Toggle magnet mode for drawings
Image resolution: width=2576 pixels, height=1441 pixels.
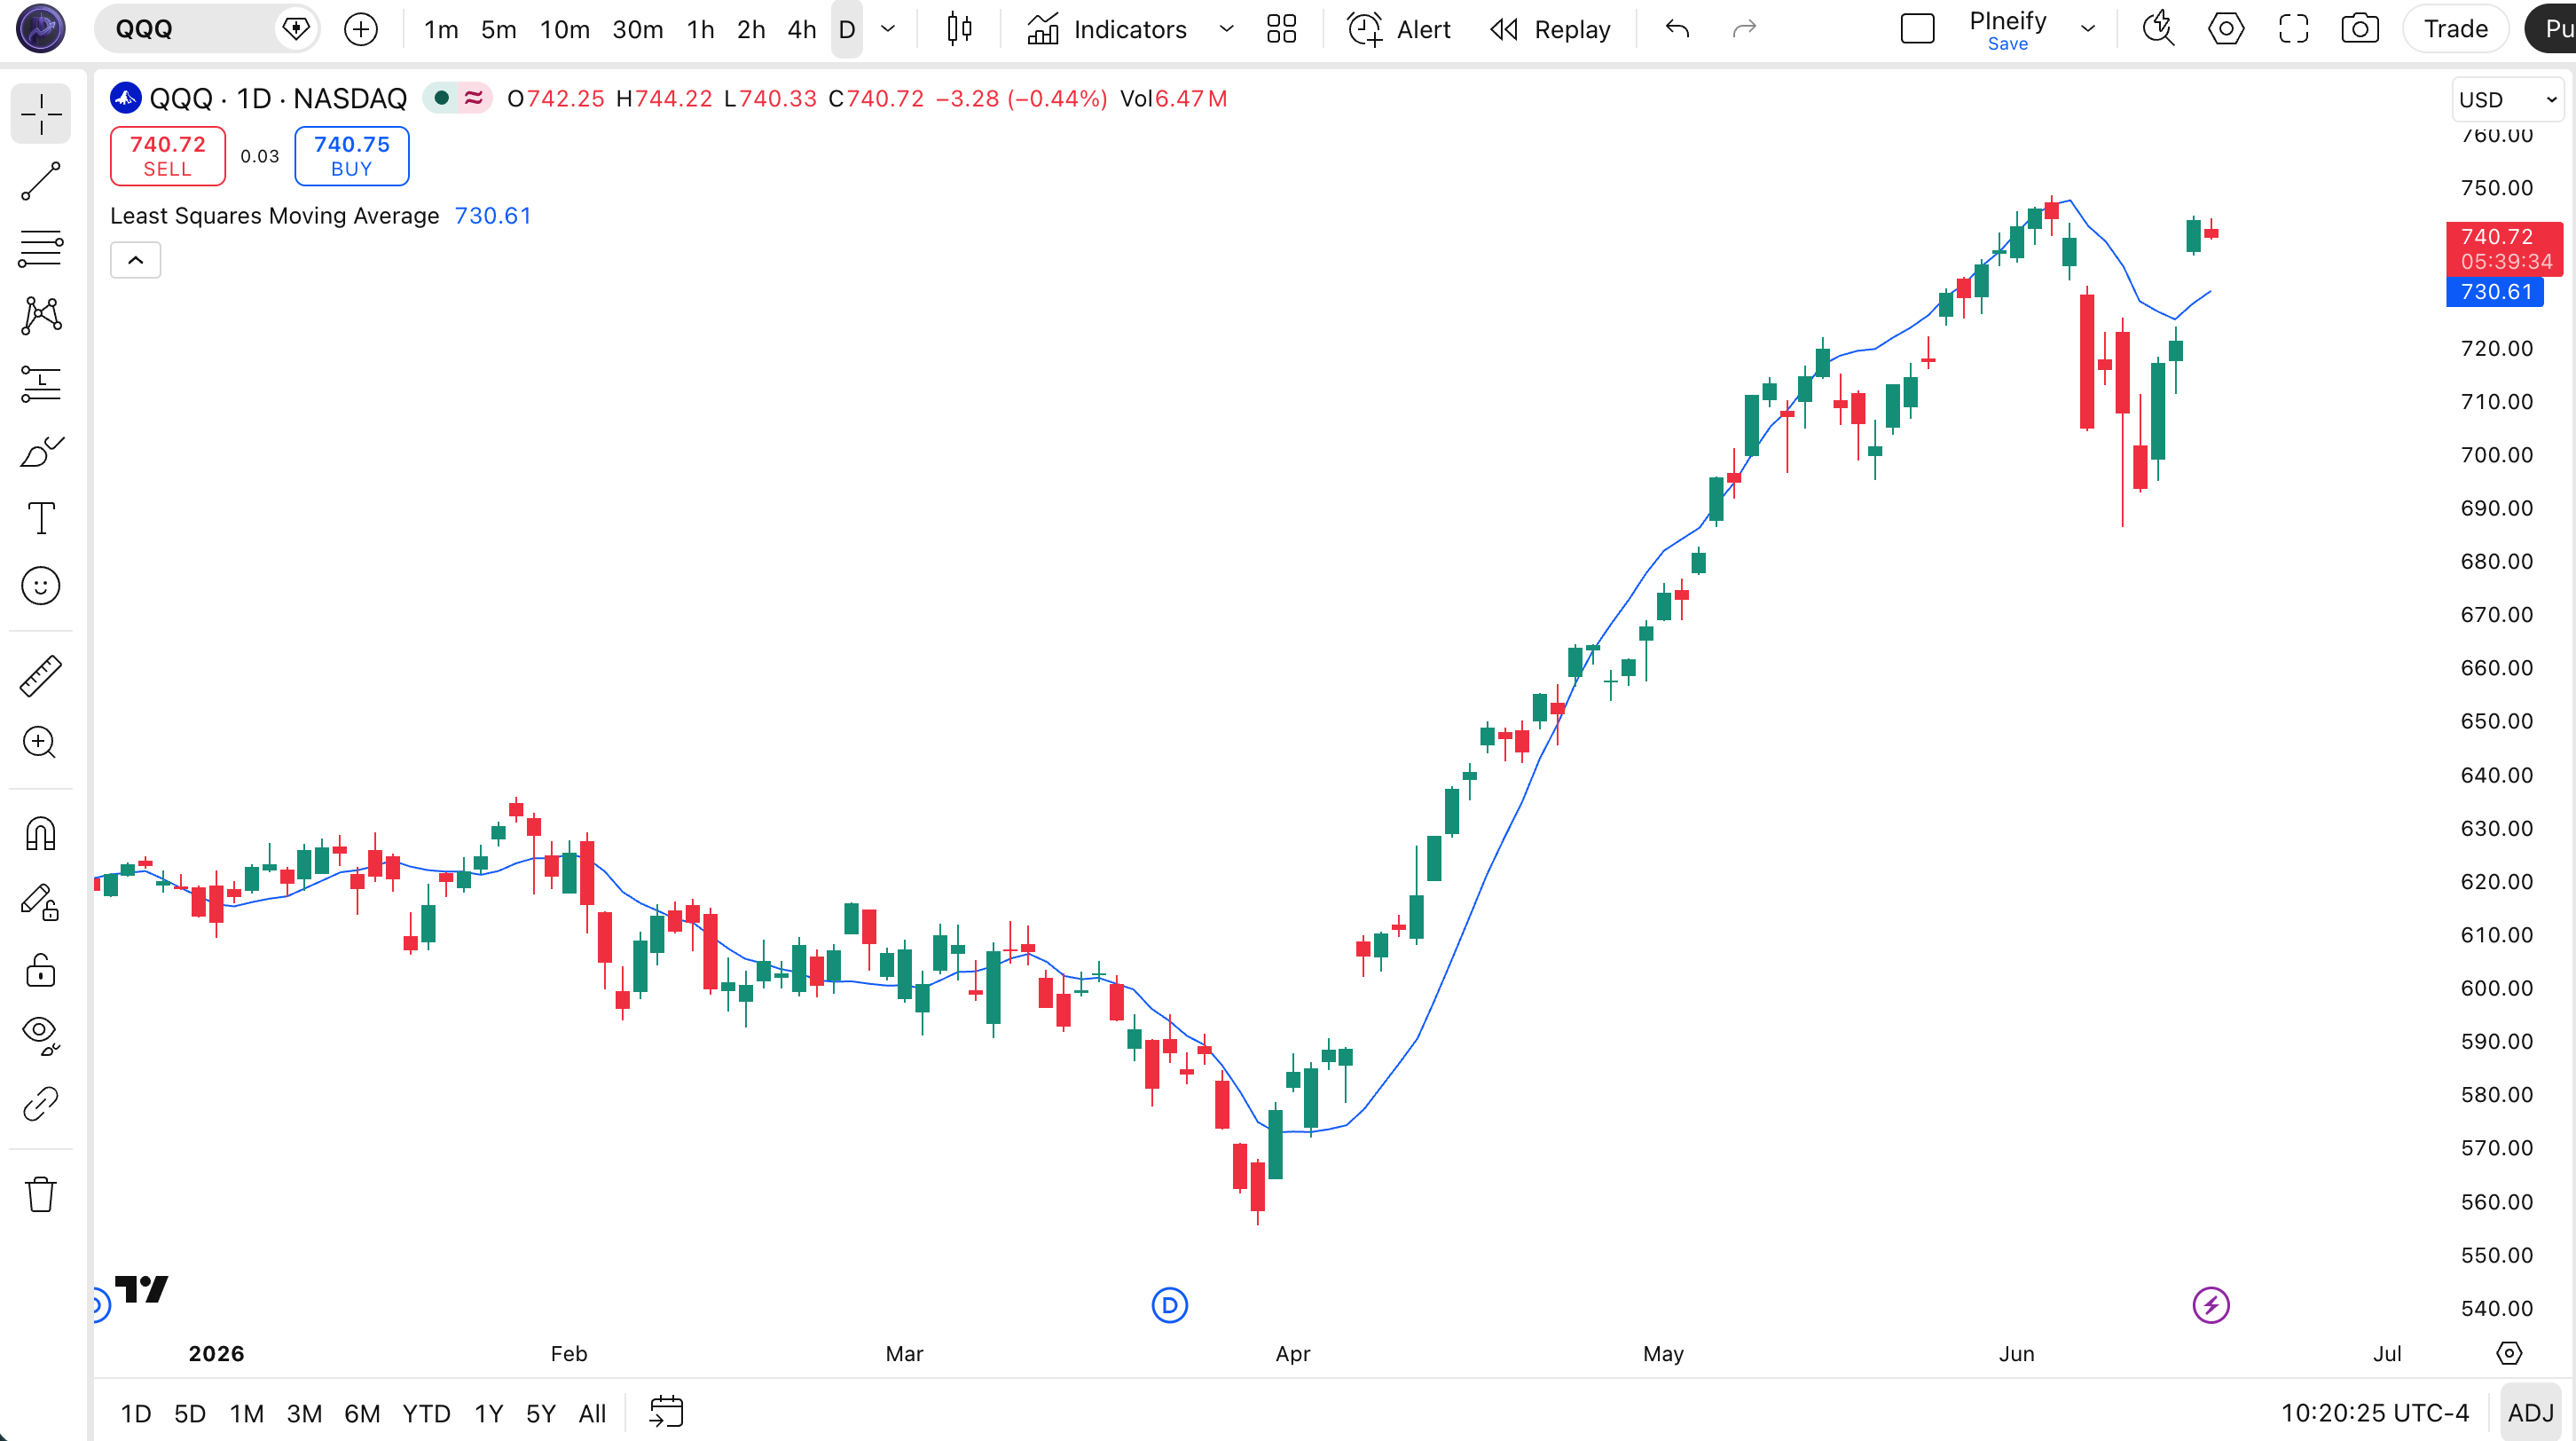coord(41,833)
